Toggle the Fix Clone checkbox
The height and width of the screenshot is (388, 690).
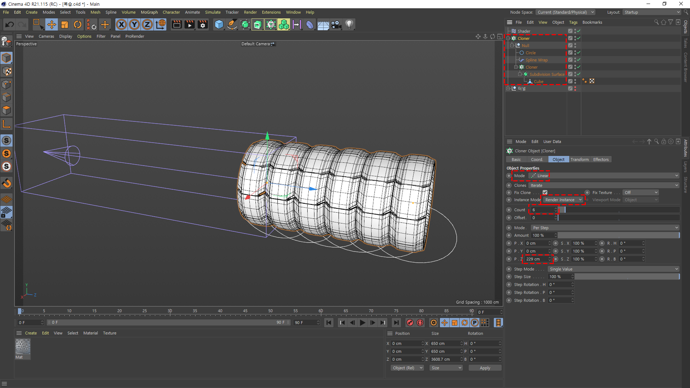(x=545, y=193)
